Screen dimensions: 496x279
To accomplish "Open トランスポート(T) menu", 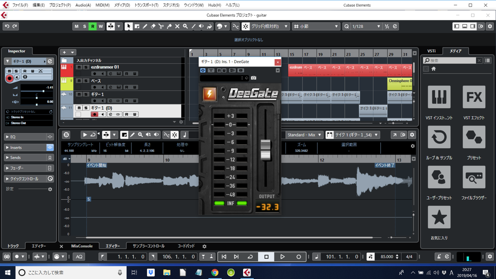I will pyautogui.click(x=146, y=5).
